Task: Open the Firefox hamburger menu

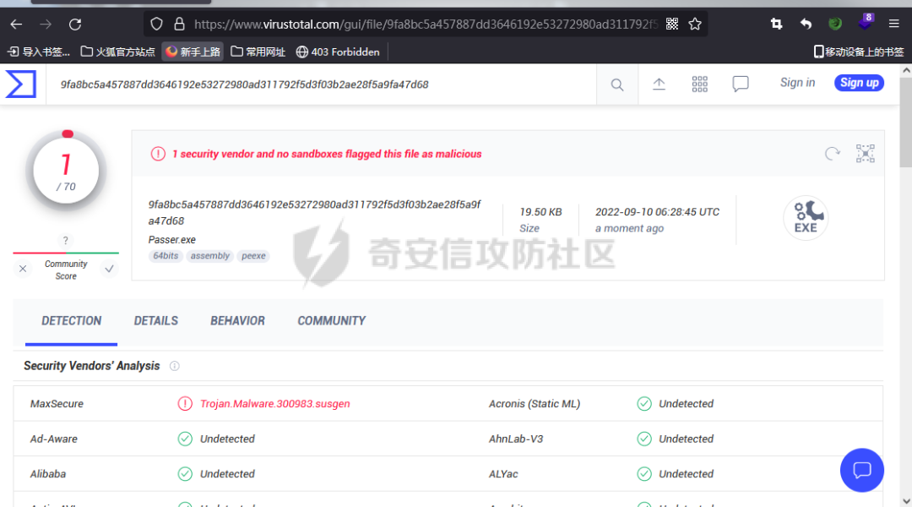Action: click(x=894, y=24)
